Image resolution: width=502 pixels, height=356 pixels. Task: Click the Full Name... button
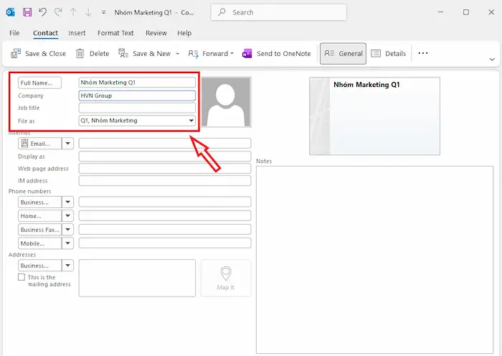pyautogui.click(x=40, y=83)
